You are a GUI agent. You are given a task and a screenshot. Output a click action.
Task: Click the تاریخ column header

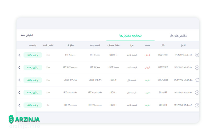(183, 45)
